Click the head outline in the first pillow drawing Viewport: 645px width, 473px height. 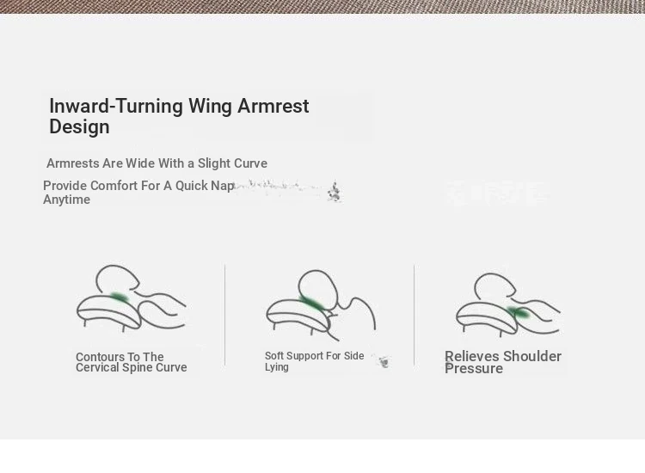point(118,279)
